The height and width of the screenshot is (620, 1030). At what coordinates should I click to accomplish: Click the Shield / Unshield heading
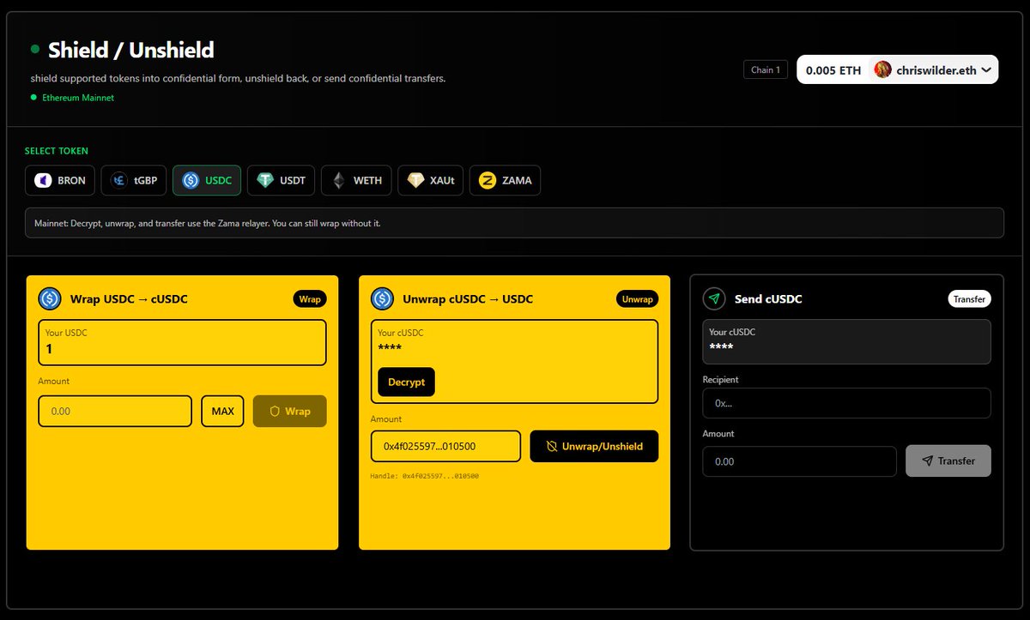(x=130, y=50)
